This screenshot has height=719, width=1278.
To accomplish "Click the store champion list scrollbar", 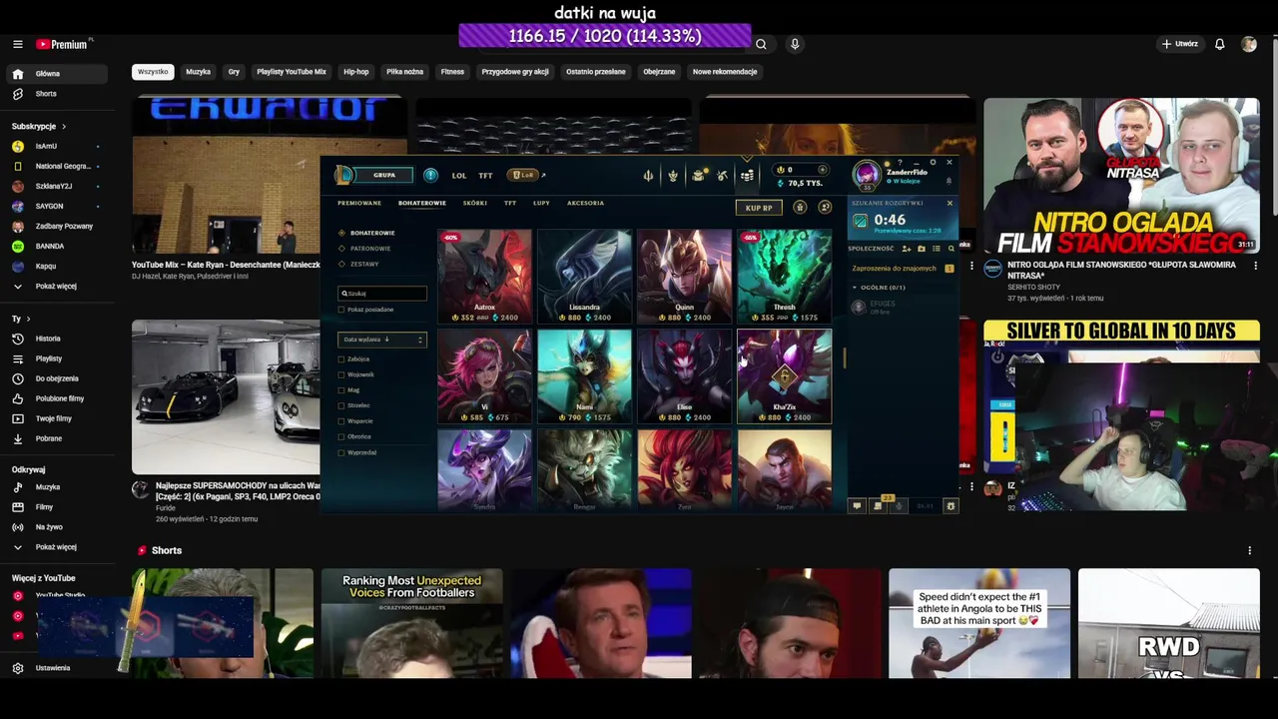I will [845, 358].
